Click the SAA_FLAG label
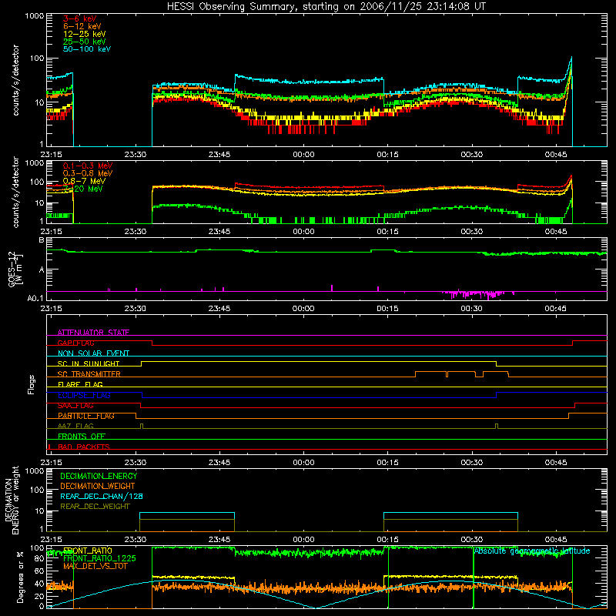Screen dimensions: 616x616 [75, 406]
